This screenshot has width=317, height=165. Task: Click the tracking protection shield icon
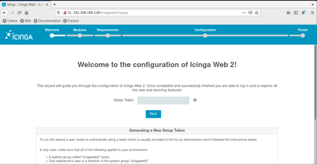(x=58, y=13)
